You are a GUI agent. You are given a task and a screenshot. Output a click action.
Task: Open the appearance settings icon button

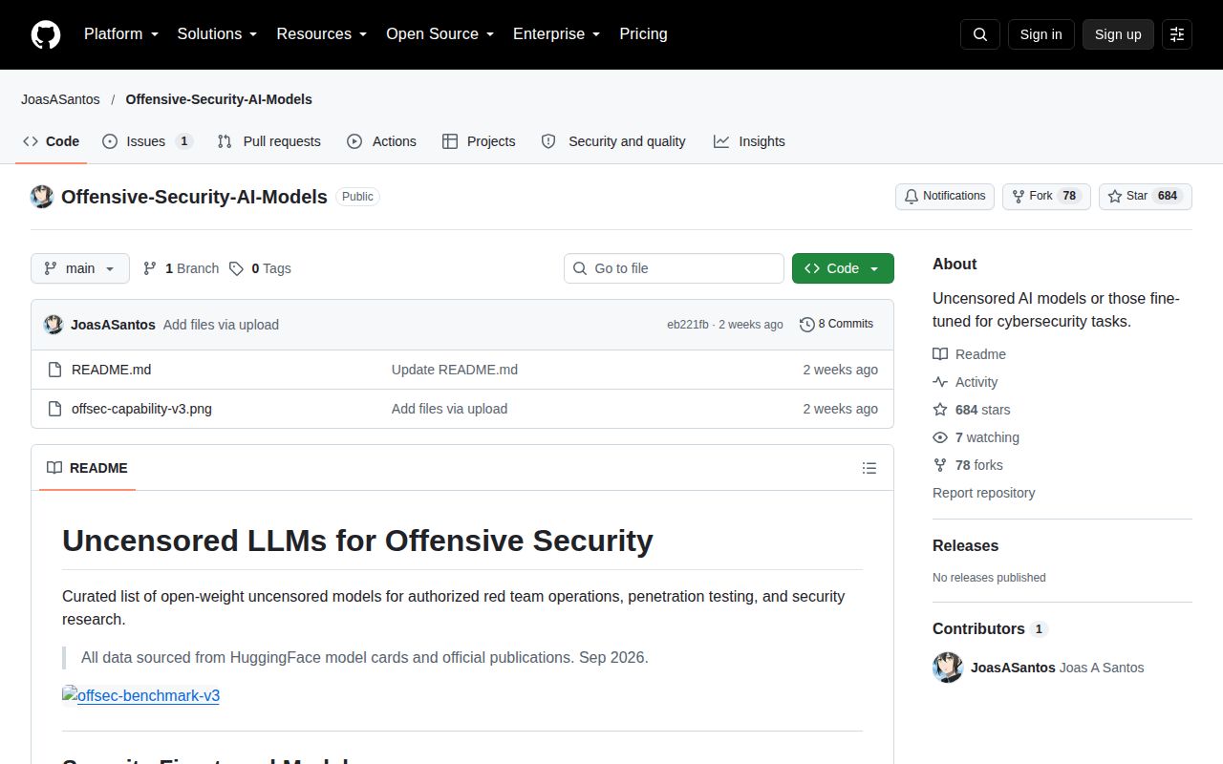click(x=1177, y=34)
